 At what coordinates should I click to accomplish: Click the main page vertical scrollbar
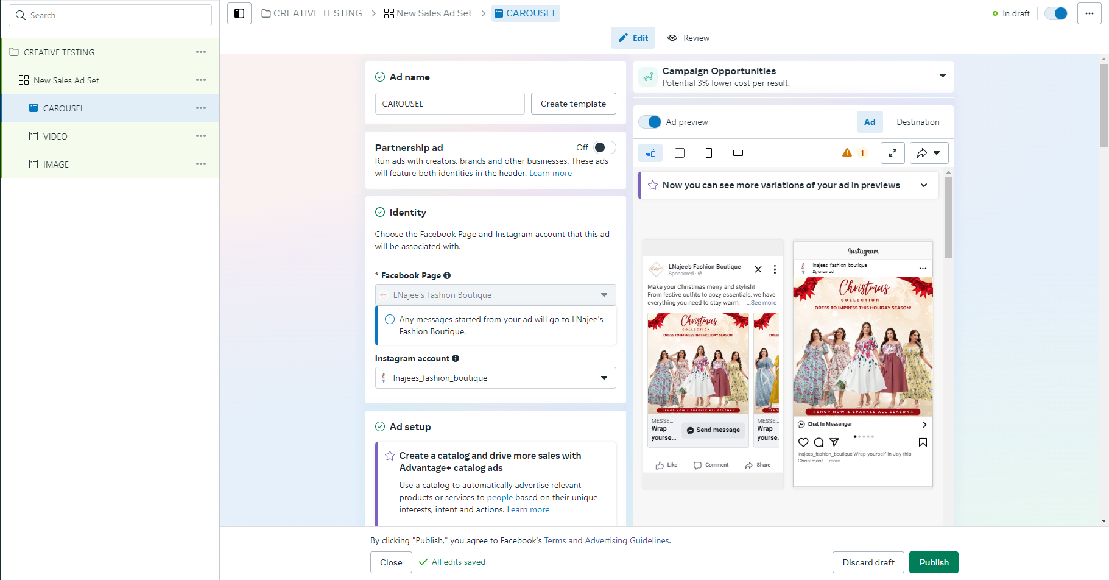tap(1104, 105)
